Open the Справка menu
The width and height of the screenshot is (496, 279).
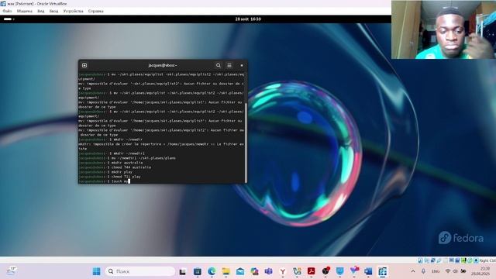tap(96, 11)
